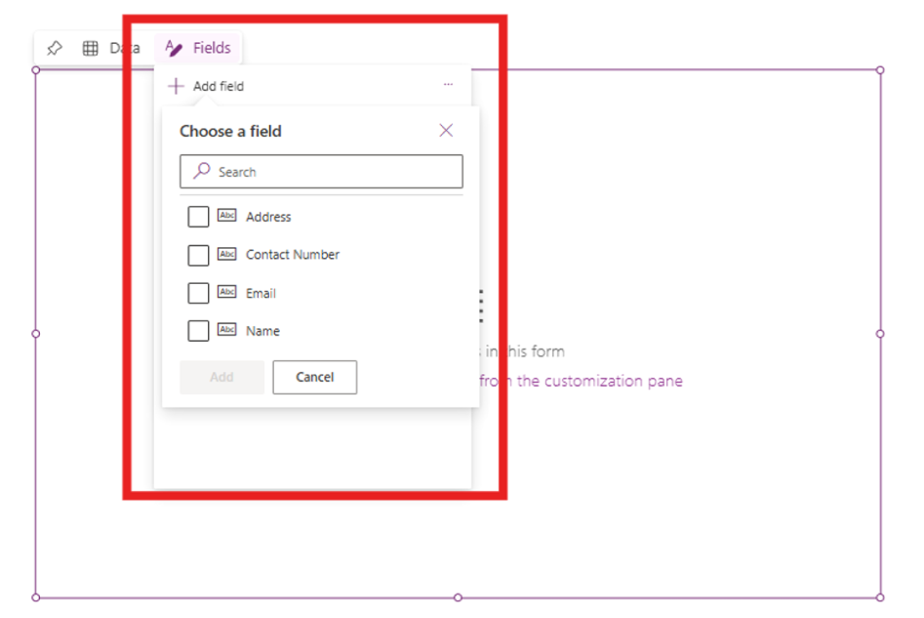This screenshot has height=618, width=924.
Task: Open the form's vertical dots menu
Action: 480,306
